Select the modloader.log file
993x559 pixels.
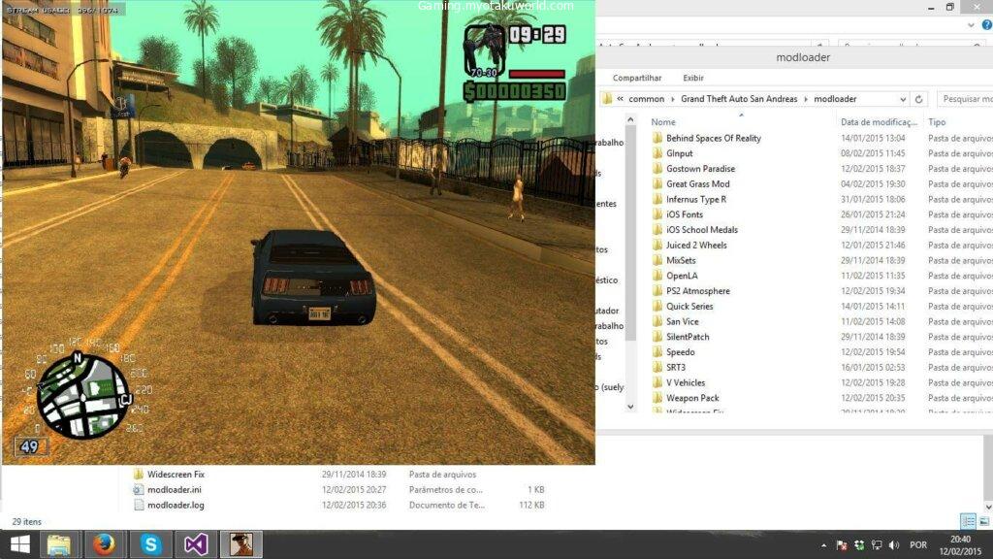click(x=176, y=505)
